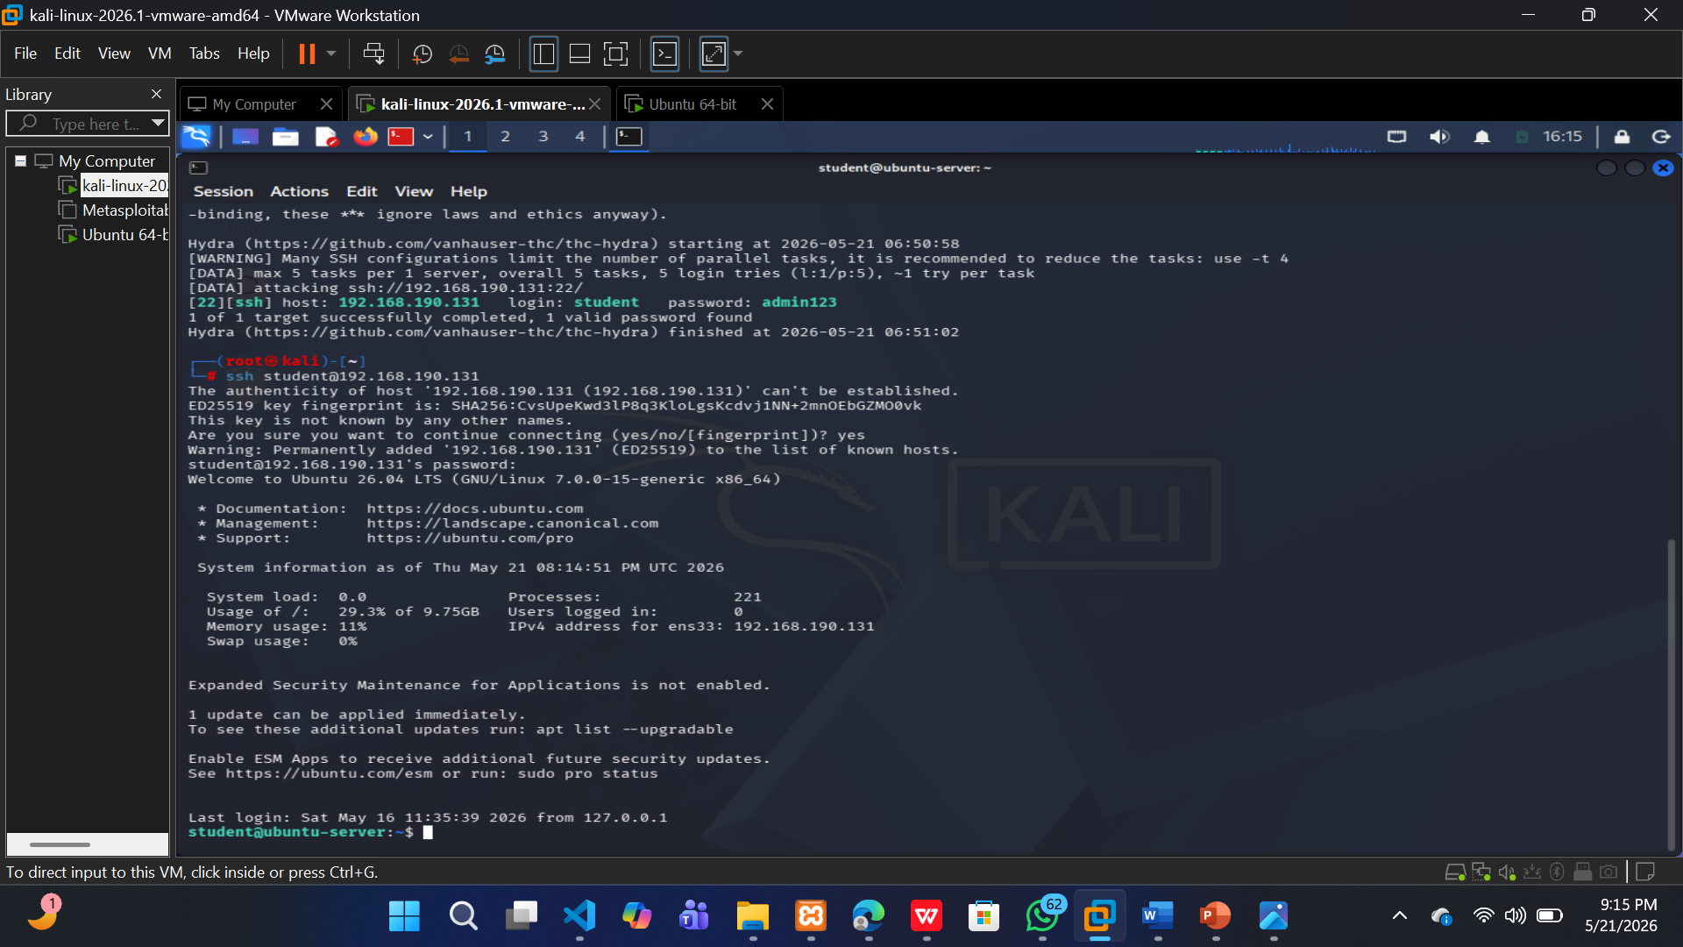
Task: Lock the Kali screen
Action: [x=1622, y=137]
